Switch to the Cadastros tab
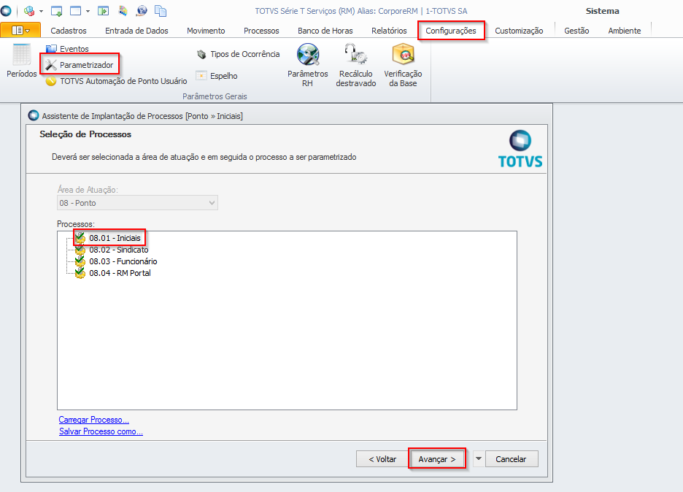Image resolution: width=683 pixels, height=492 pixels. point(69,31)
